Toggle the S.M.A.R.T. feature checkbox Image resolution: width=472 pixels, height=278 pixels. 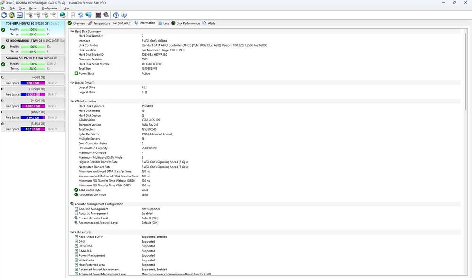tap(76, 251)
